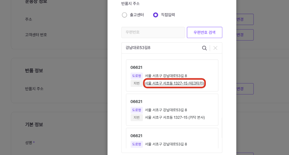
Task: Click postal code 06621 in the second result card
Action: 136,101
